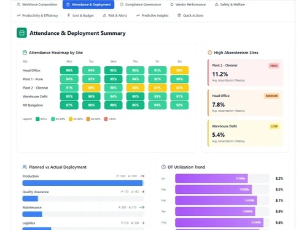The height and width of the screenshot is (230, 307).
Task: Click the '8.2%' value beside Jan bar
Action: (279, 178)
